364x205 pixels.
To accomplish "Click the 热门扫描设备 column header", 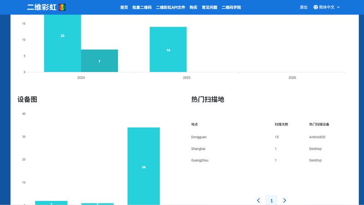I will [x=319, y=124].
